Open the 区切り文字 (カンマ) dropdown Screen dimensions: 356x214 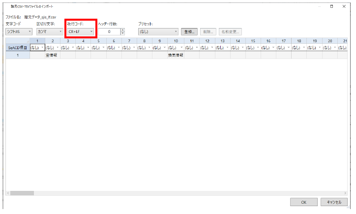click(49, 31)
